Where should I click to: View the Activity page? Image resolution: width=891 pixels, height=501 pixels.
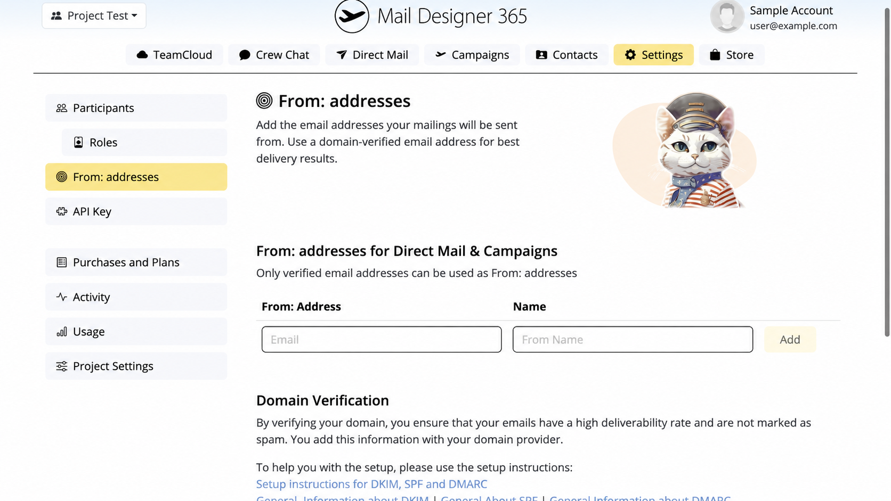coord(136,297)
